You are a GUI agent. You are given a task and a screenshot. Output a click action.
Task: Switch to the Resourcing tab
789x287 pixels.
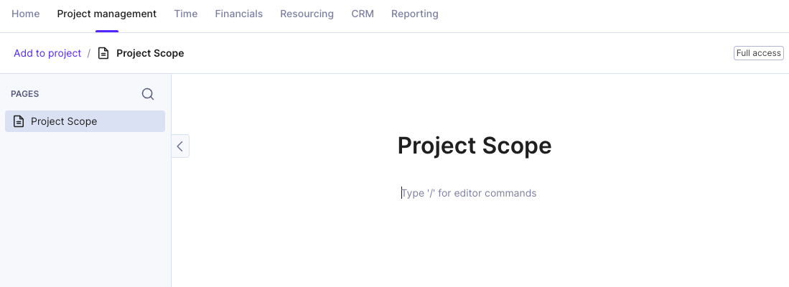point(307,14)
